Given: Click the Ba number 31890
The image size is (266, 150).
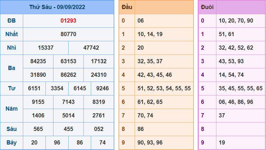Looking at the screenshot, I should [38, 75].
